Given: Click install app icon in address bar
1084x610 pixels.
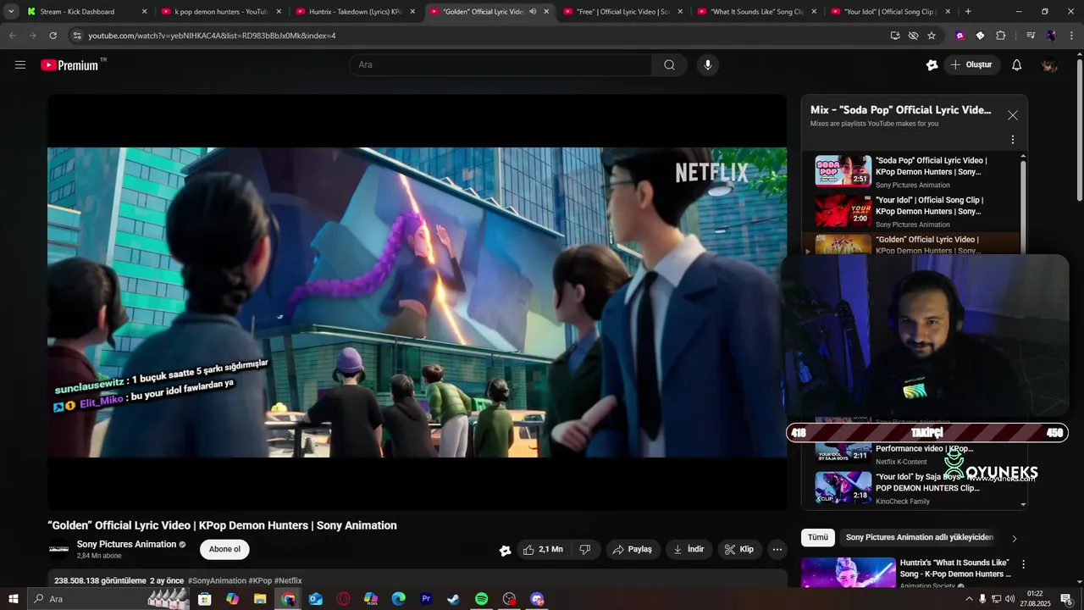Looking at the screenshot, I should click(x=895, y=36).
